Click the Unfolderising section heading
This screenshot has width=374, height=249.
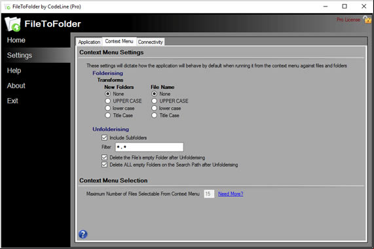pos(111,129)
